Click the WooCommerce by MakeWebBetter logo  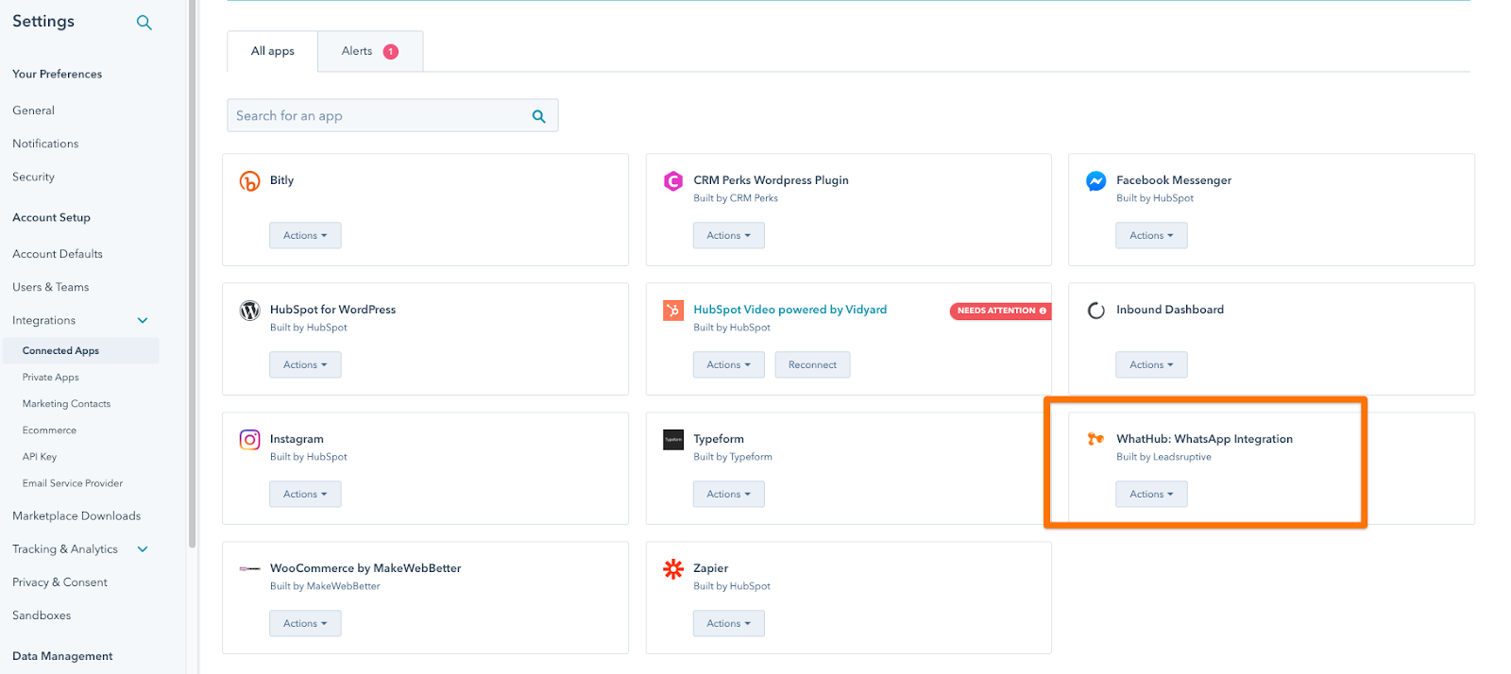click(249, 568)
